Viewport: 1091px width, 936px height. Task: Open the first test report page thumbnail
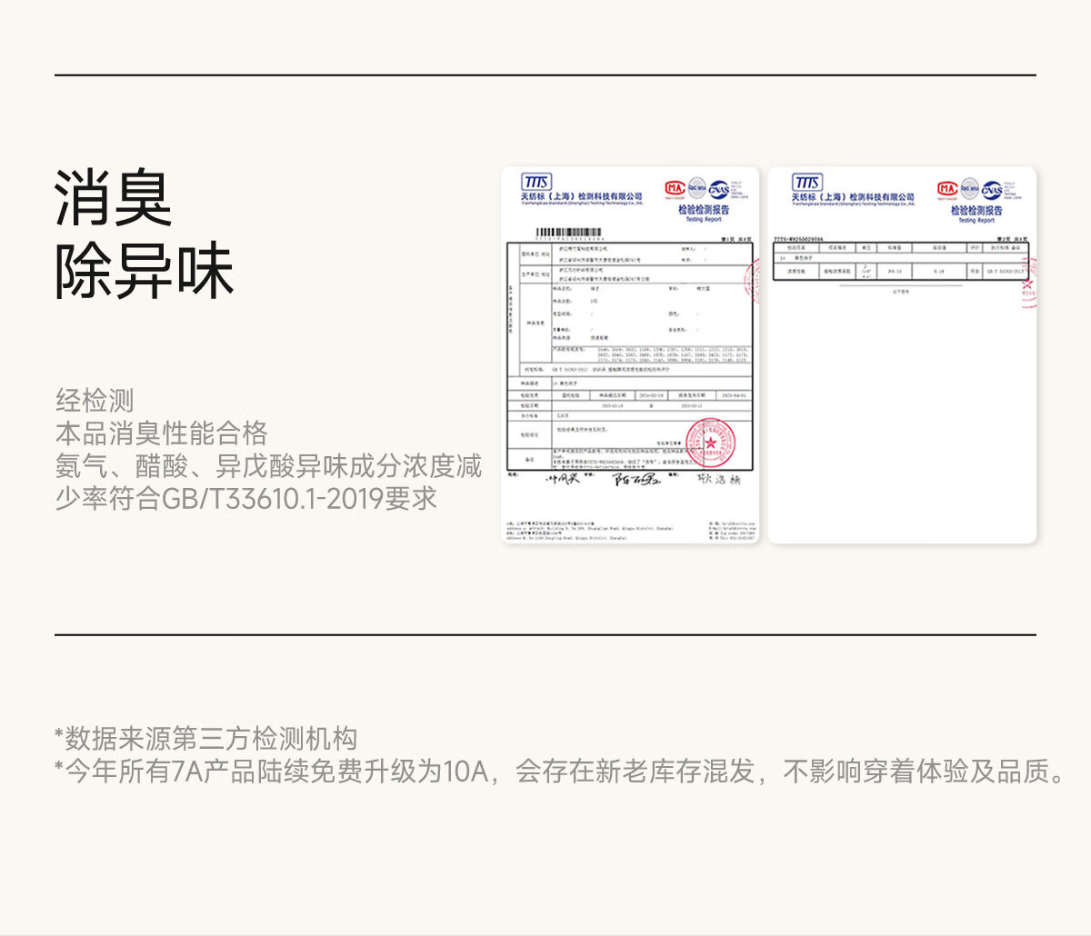629,355
